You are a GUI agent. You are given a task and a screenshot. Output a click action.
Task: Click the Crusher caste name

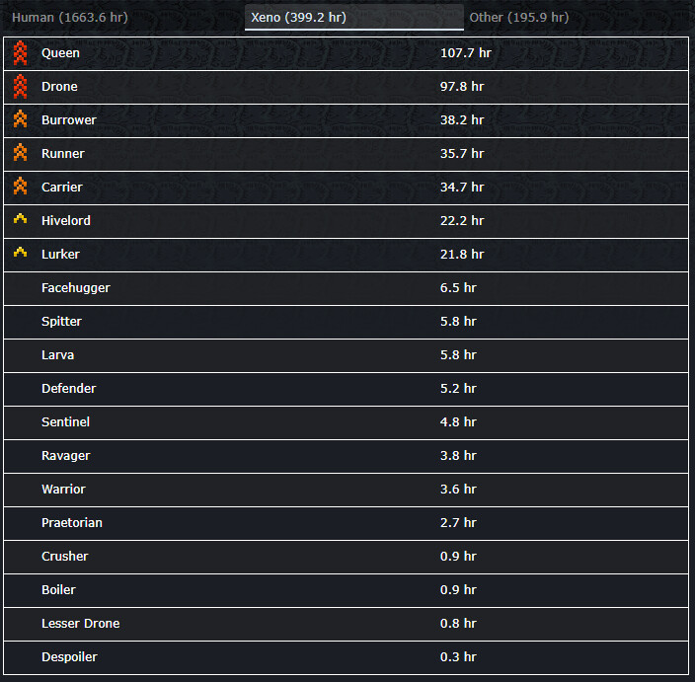click(x=64, y=557)
